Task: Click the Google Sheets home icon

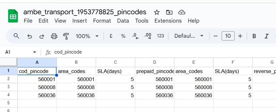Action: [13, 16]
